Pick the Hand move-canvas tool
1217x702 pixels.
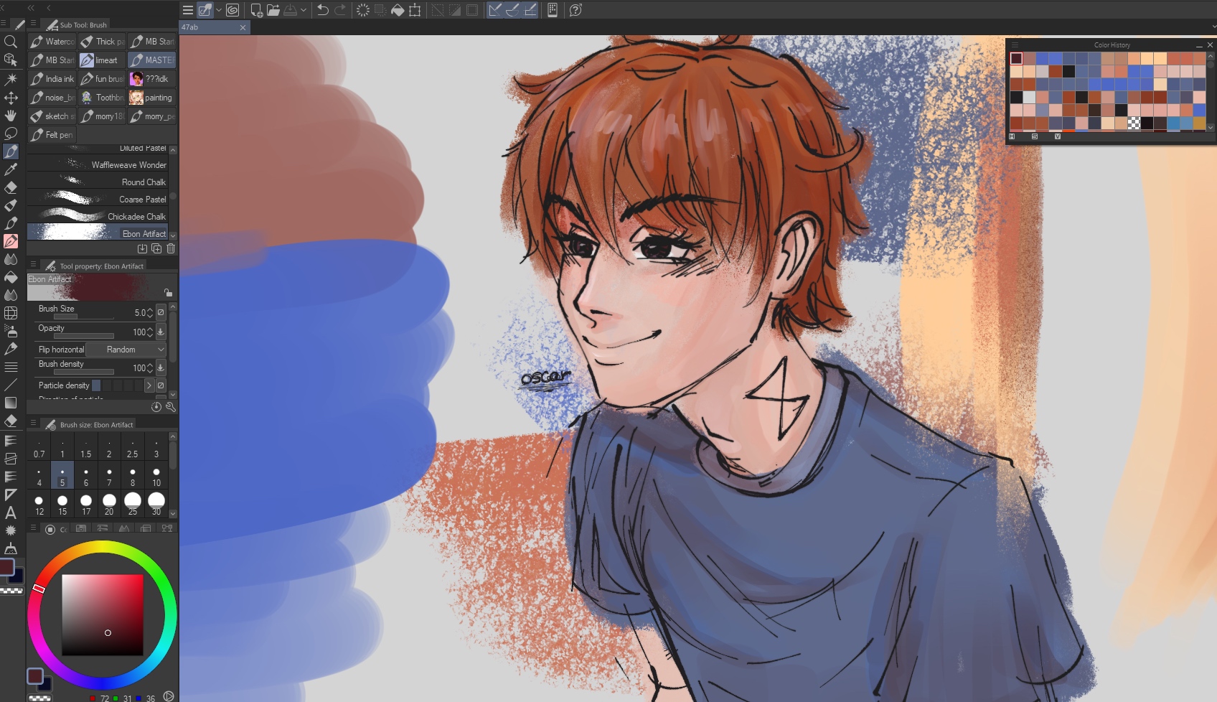pyautogui.click(x=11, y=116)
